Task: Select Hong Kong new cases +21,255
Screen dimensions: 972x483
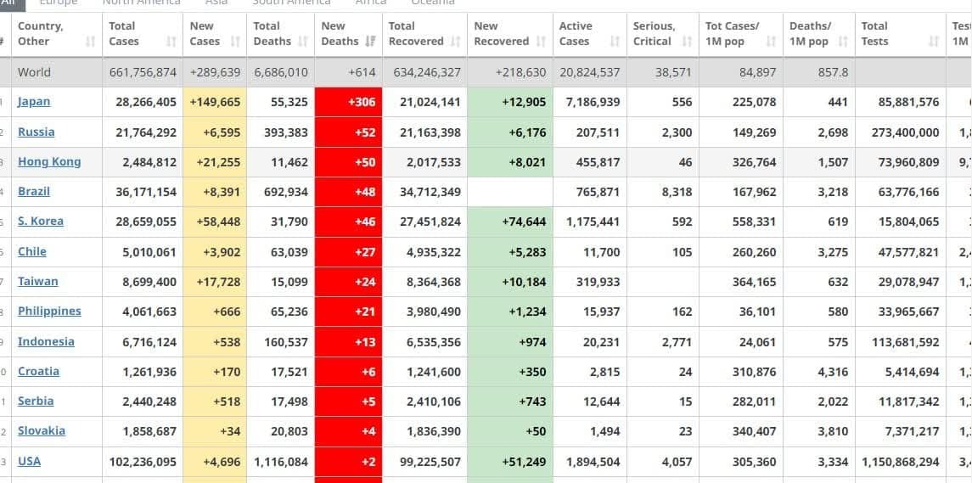Action: [x=218, y=162]
